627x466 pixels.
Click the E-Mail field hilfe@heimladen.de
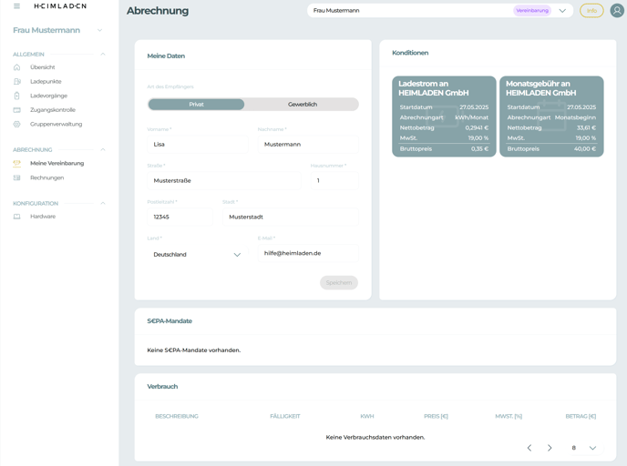[308, 253]
